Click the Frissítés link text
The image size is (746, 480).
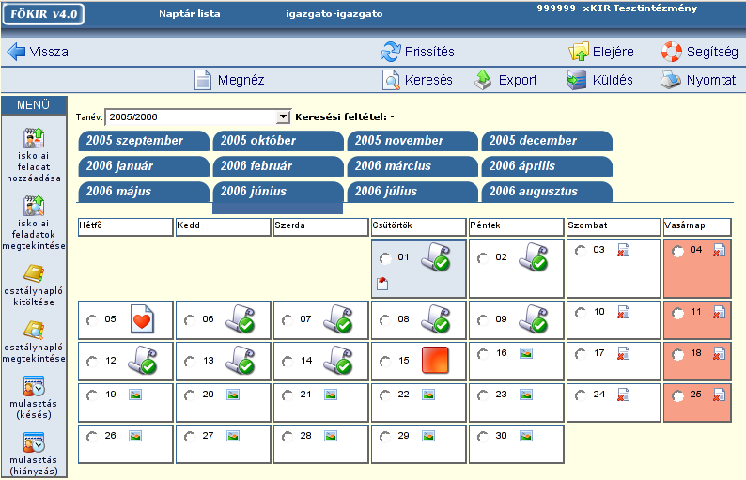point(429,52)
